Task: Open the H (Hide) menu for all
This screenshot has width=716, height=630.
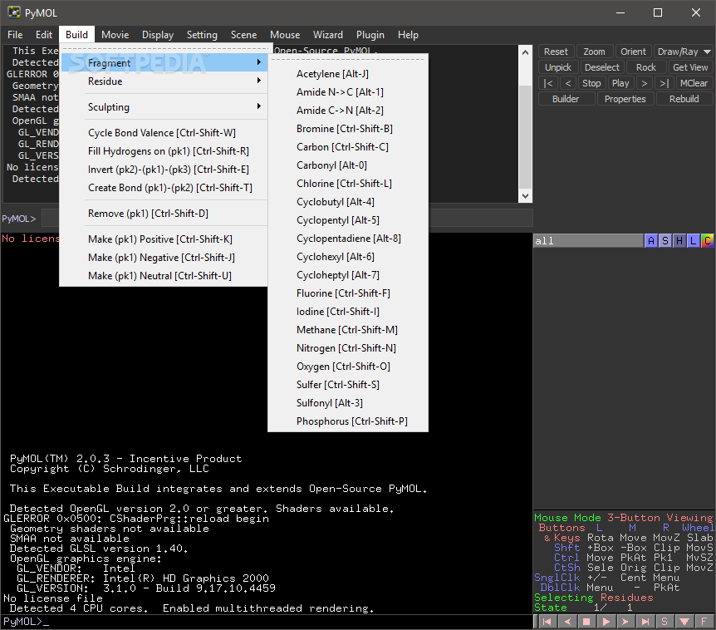Action: [679, 241]
